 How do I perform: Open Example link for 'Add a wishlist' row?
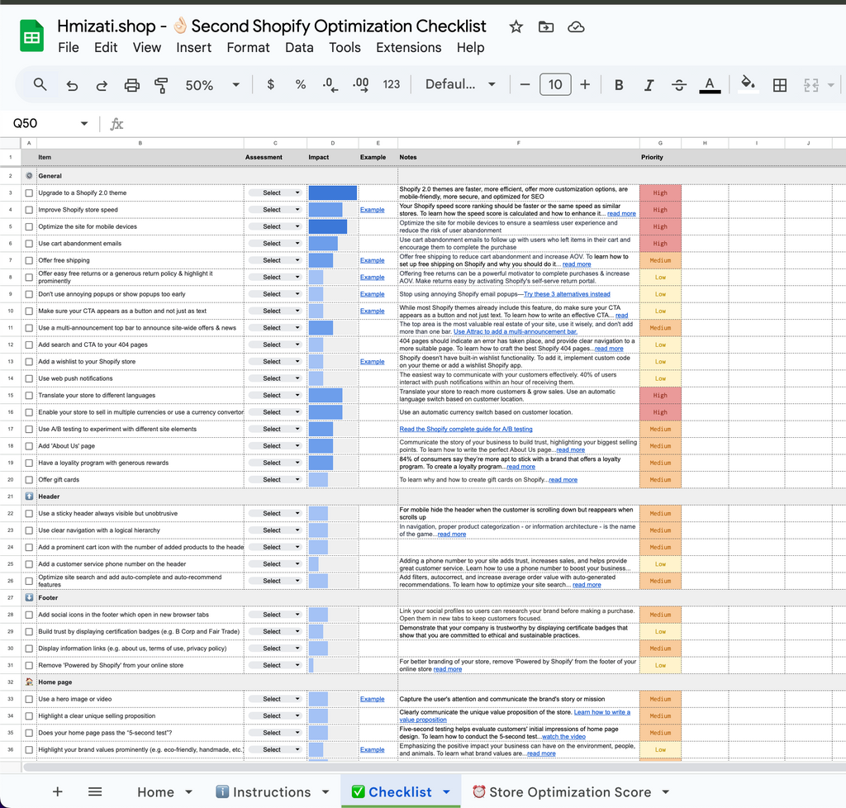(373, 362)
